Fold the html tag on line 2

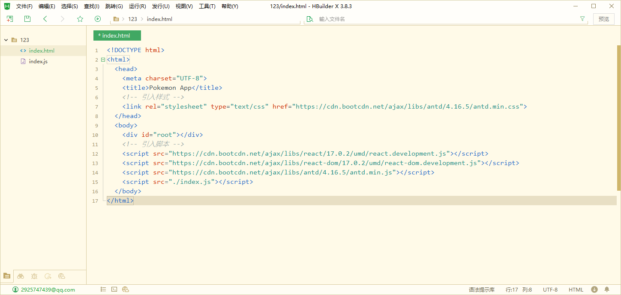pos(103,60)
